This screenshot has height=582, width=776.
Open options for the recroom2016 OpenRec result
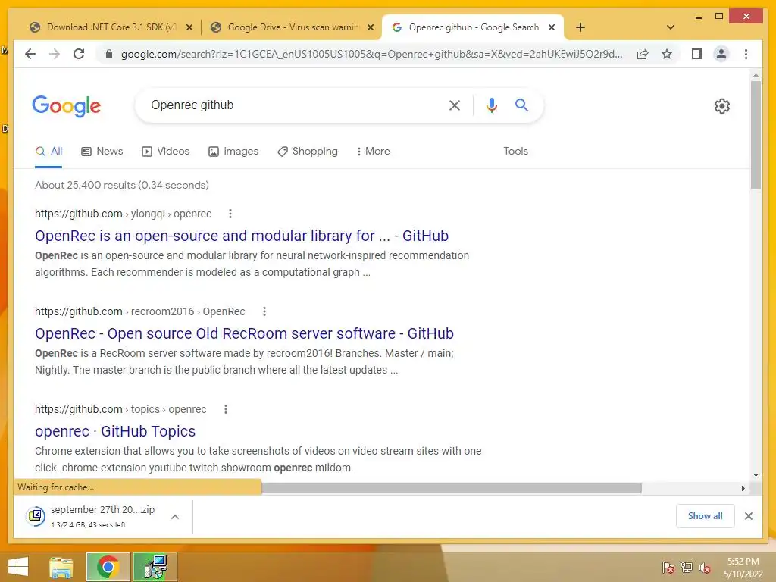264,311
